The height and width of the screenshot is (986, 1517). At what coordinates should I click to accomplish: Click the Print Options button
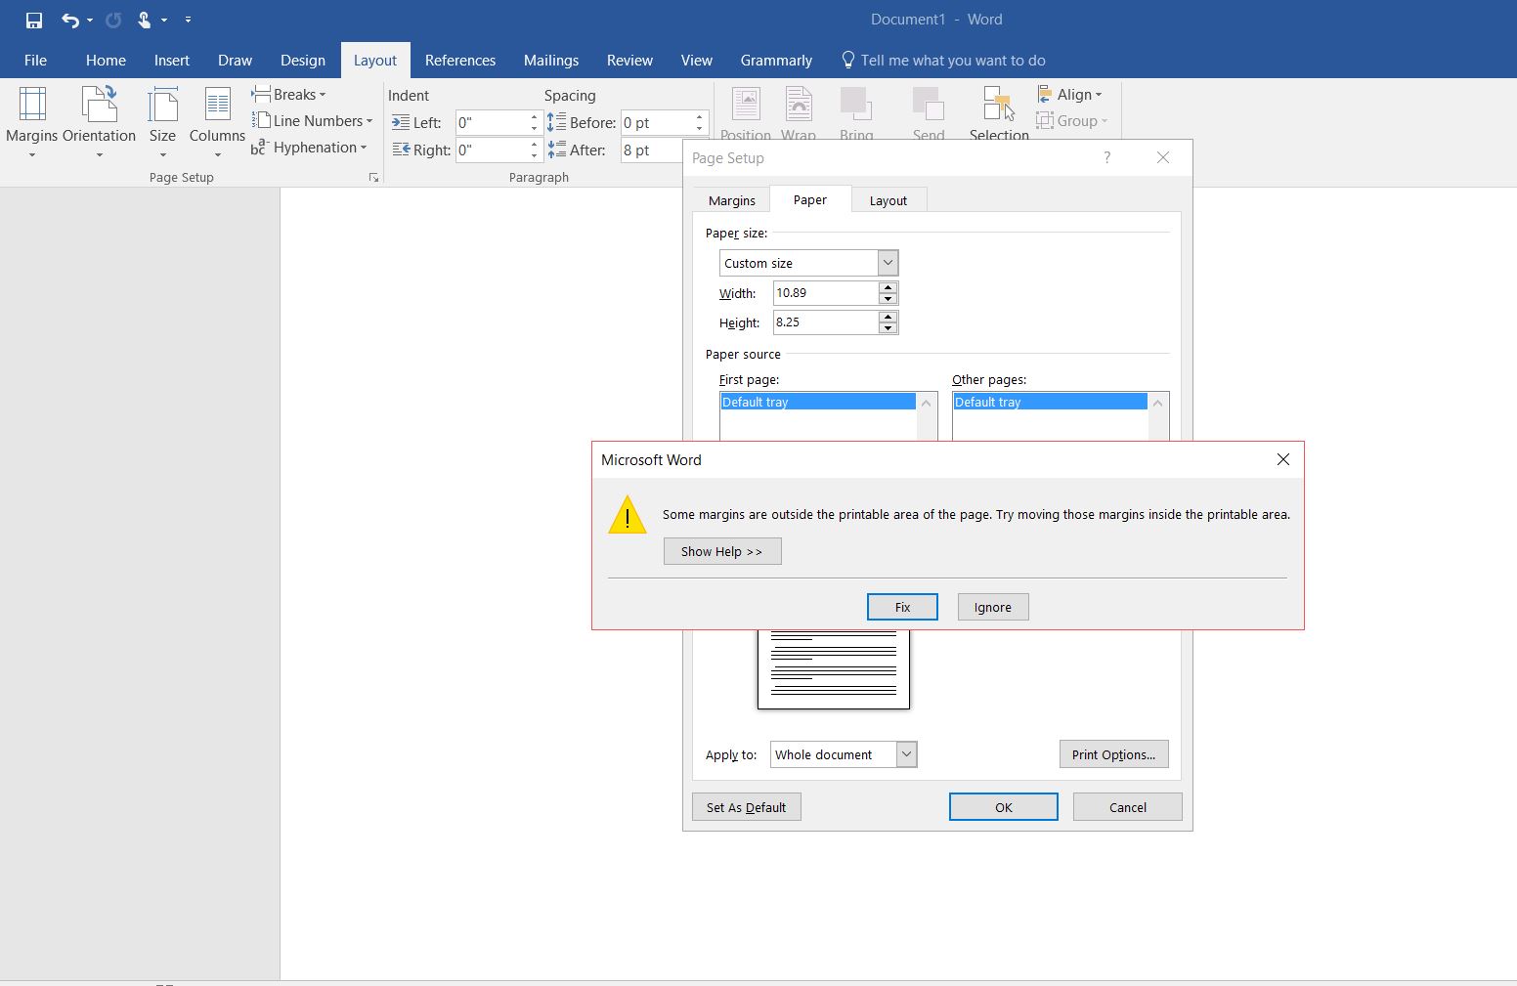[1113, 754]
